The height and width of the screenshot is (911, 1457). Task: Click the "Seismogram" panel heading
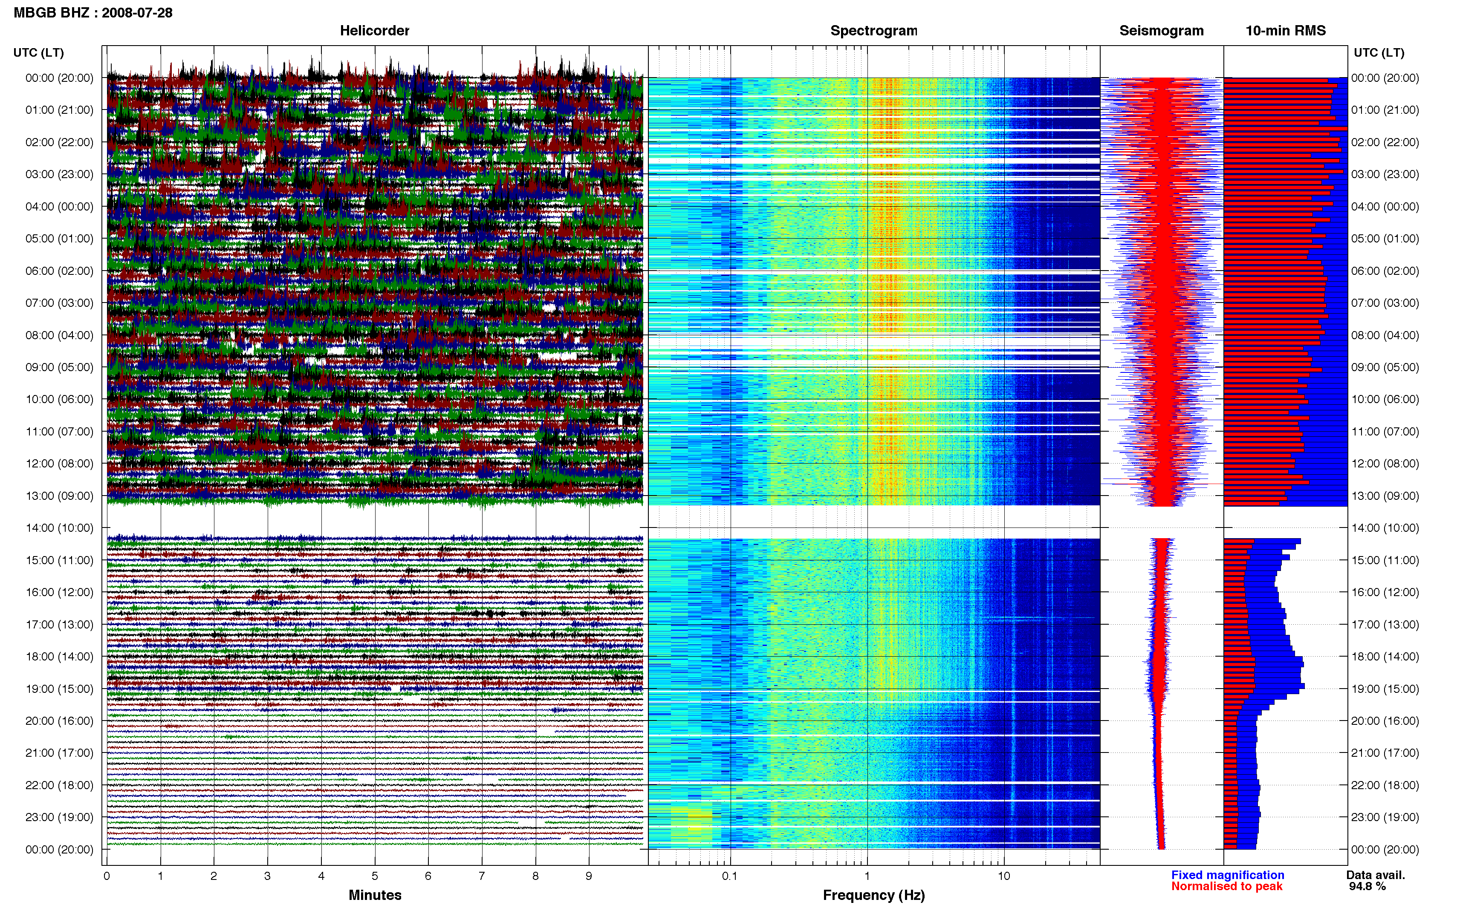pyautogui.click(x=1161, y=31)
